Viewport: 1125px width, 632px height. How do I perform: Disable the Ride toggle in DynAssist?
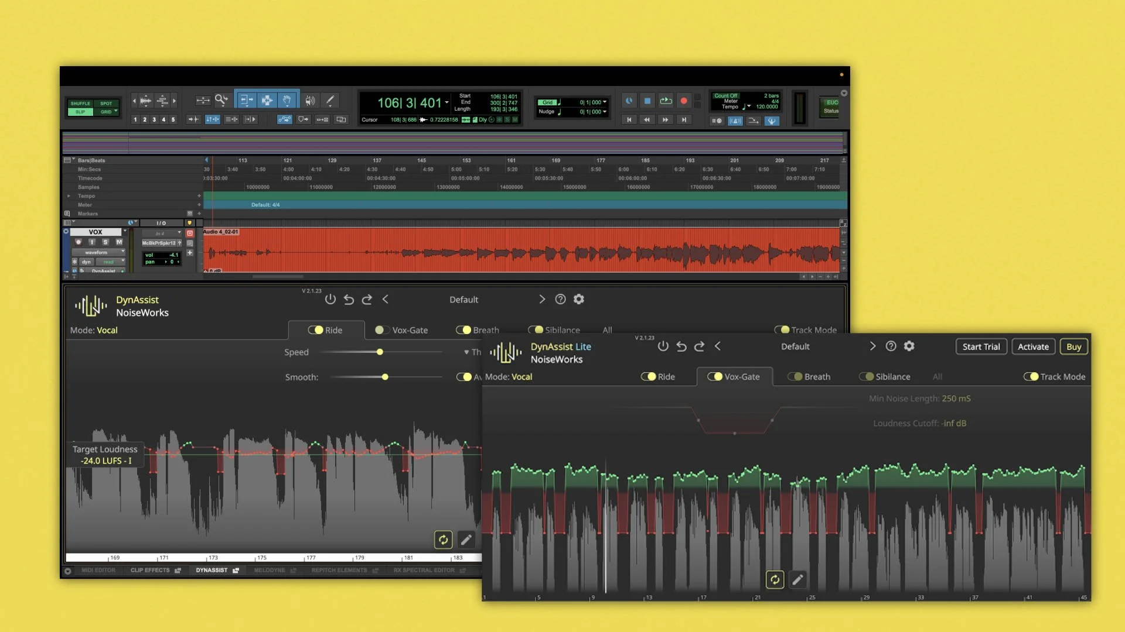316,330
